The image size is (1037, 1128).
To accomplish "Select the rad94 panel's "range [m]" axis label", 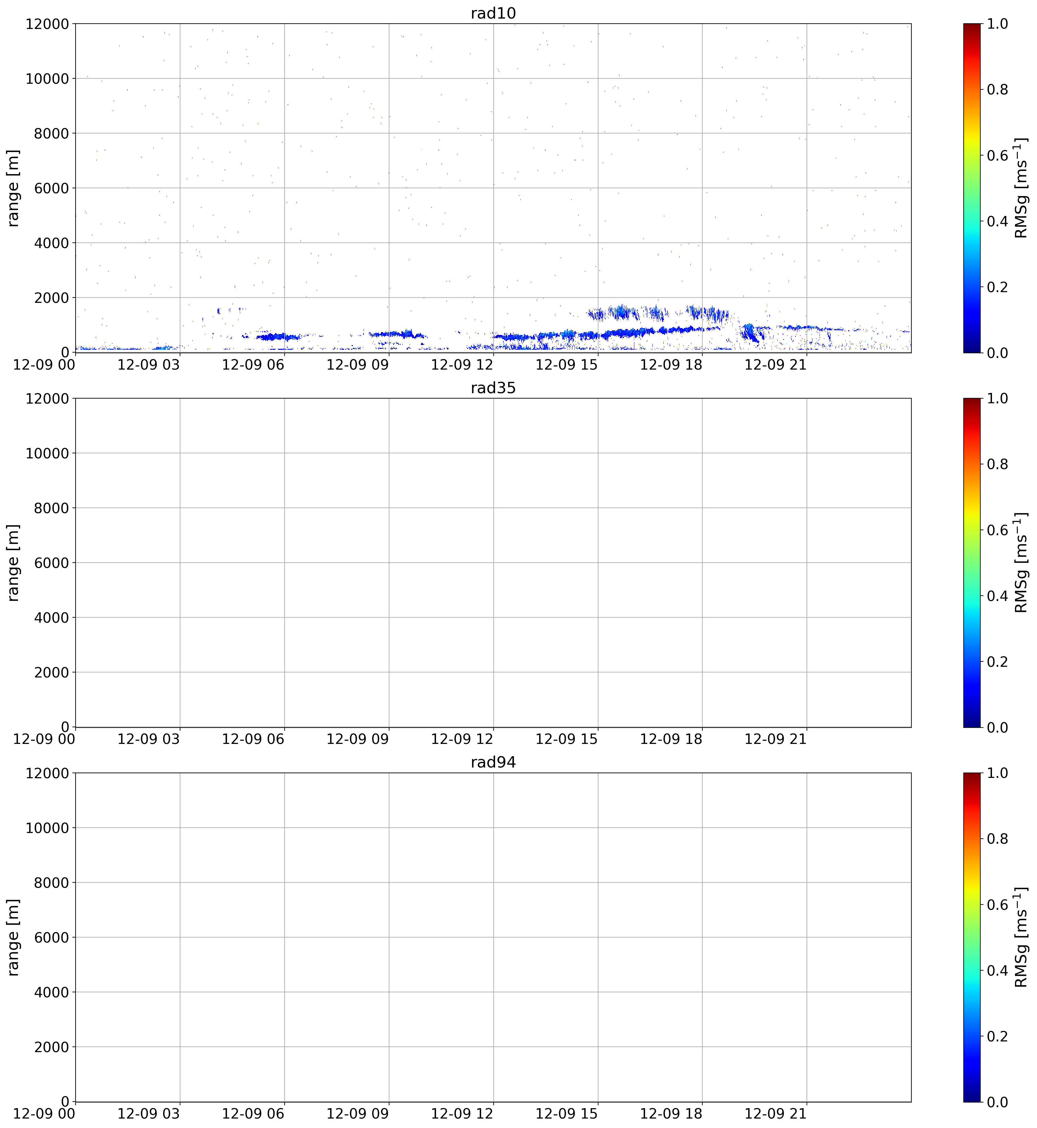I will pyautogui.click(x=13, y=937).
